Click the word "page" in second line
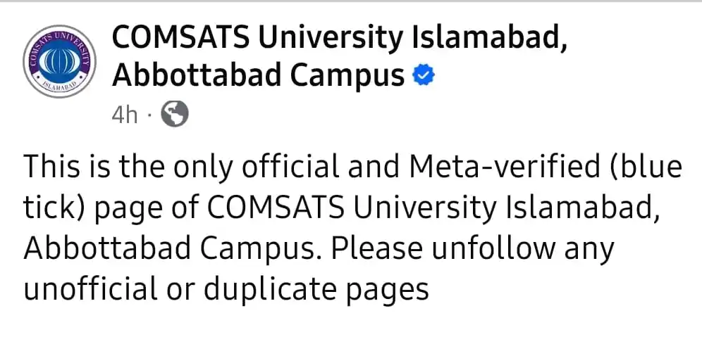Image resolution: width=702 pixels, height=344 pixels. [121, 209]
